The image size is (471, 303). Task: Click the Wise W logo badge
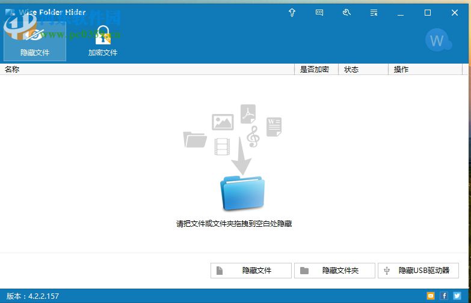[x=438, y=40]
